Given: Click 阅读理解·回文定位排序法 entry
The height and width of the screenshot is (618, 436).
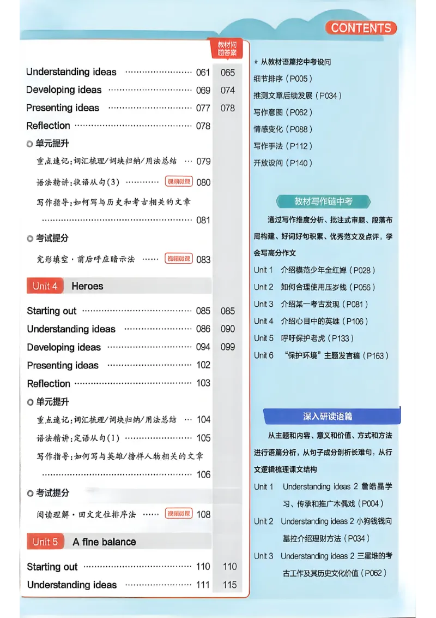Looking at the screenshot, I should [x=124, y=514].
